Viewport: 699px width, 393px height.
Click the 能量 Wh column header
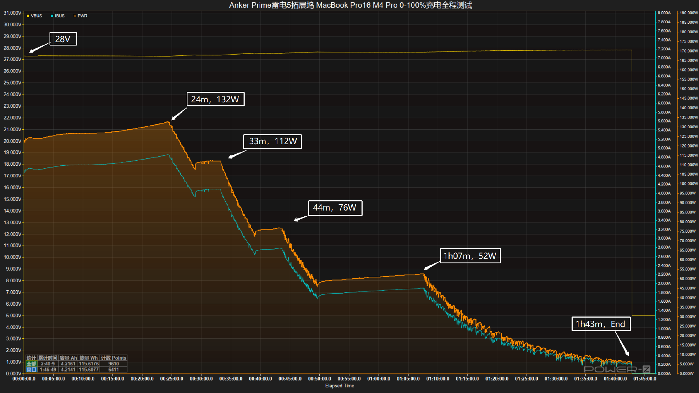click(88, 358)
